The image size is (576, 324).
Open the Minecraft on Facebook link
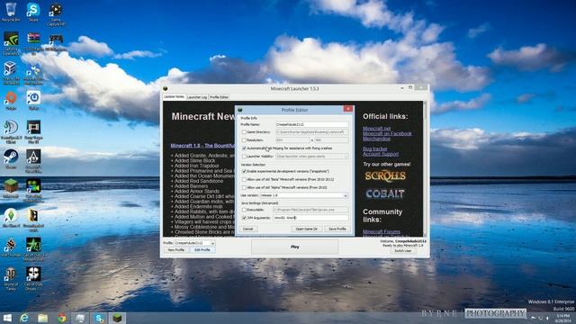click(x=387, y=134)
